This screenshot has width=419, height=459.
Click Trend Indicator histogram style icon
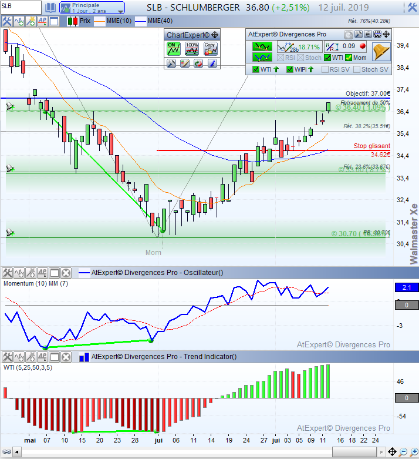(x=84, y=357)
